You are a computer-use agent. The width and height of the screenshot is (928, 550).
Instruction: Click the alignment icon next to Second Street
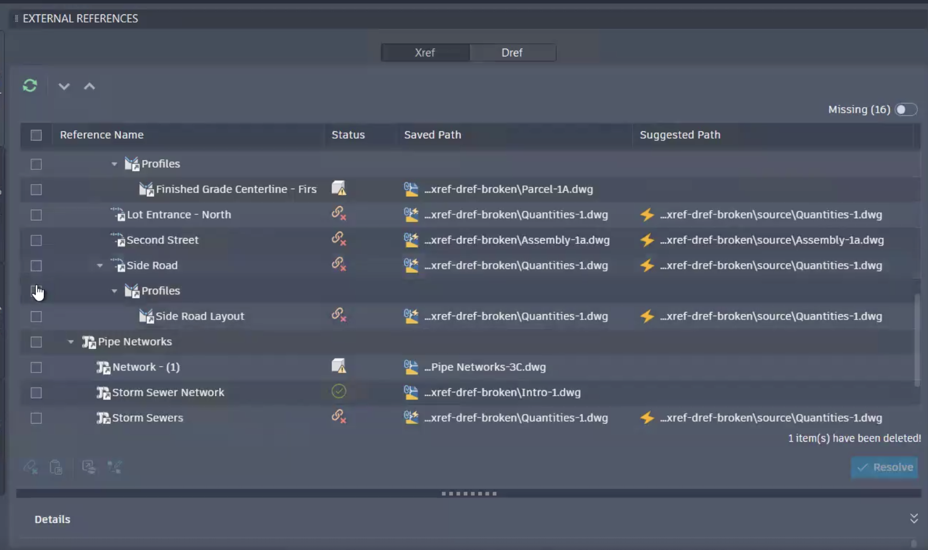point(117,240)
